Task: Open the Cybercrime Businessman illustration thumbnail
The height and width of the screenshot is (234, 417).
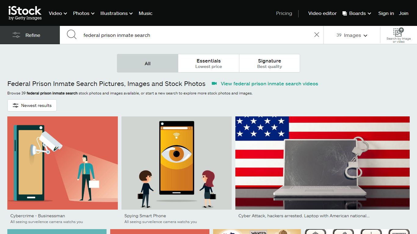Action: pyautogui.click(x=63, y=163)
